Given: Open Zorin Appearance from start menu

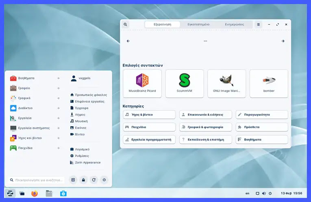Looking at the screenshot, I should pos(85,162).
